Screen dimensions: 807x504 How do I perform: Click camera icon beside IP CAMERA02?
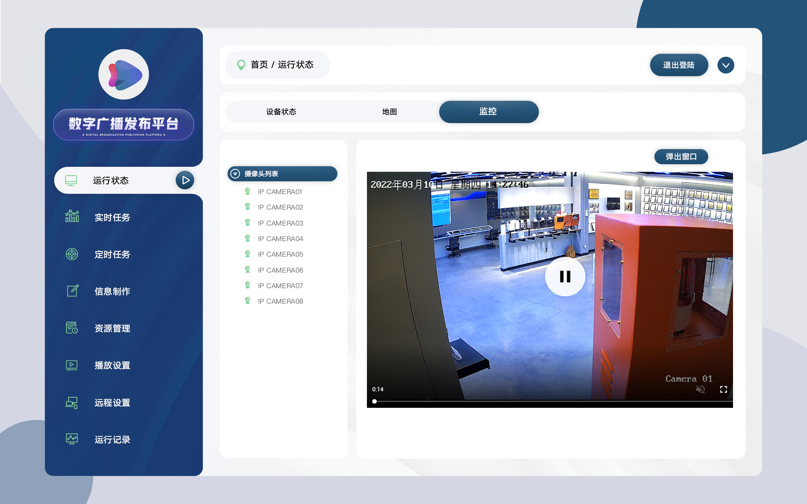click(x=248, y=207)
